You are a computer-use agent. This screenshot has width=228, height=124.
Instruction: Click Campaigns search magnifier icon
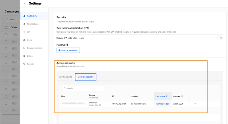tap(7, 19)
